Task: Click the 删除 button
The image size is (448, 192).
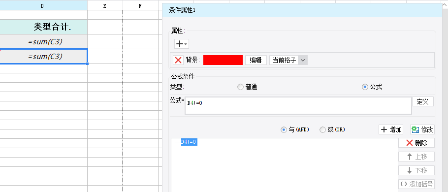Action: click(x=416, y=143)
